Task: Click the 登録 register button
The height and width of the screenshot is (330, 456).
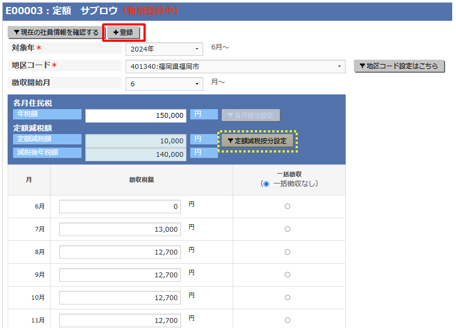Action: pyautogui.click(x=123, y=33)
